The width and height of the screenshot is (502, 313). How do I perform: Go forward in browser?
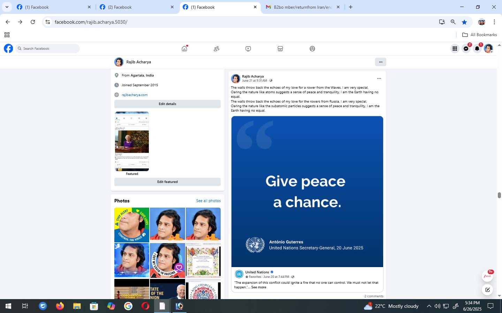[x=20, y=22]
